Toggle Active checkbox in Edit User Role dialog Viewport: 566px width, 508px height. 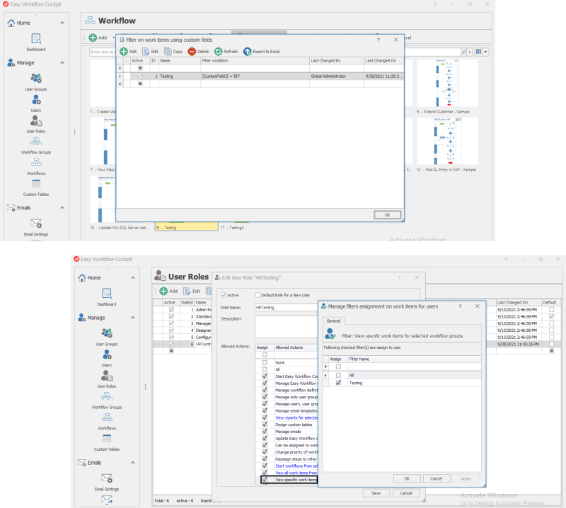pyautogui.click(x=224, y=294)
